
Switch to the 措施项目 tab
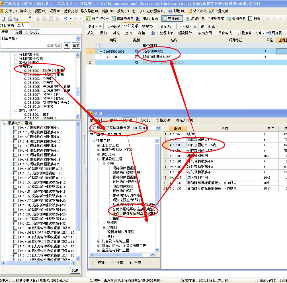tap(149, 26)
